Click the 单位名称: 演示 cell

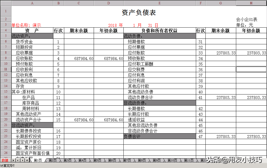[26, 25]
